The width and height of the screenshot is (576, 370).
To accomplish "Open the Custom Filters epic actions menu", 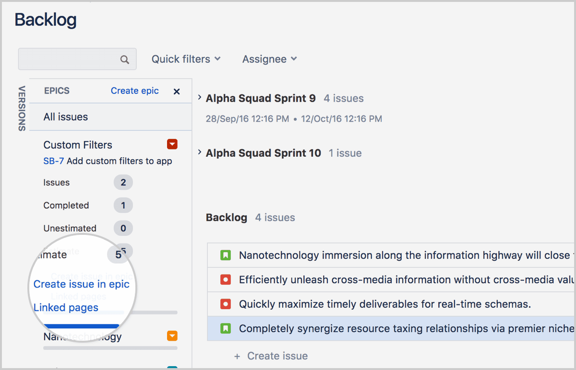I will coord(172,144).
